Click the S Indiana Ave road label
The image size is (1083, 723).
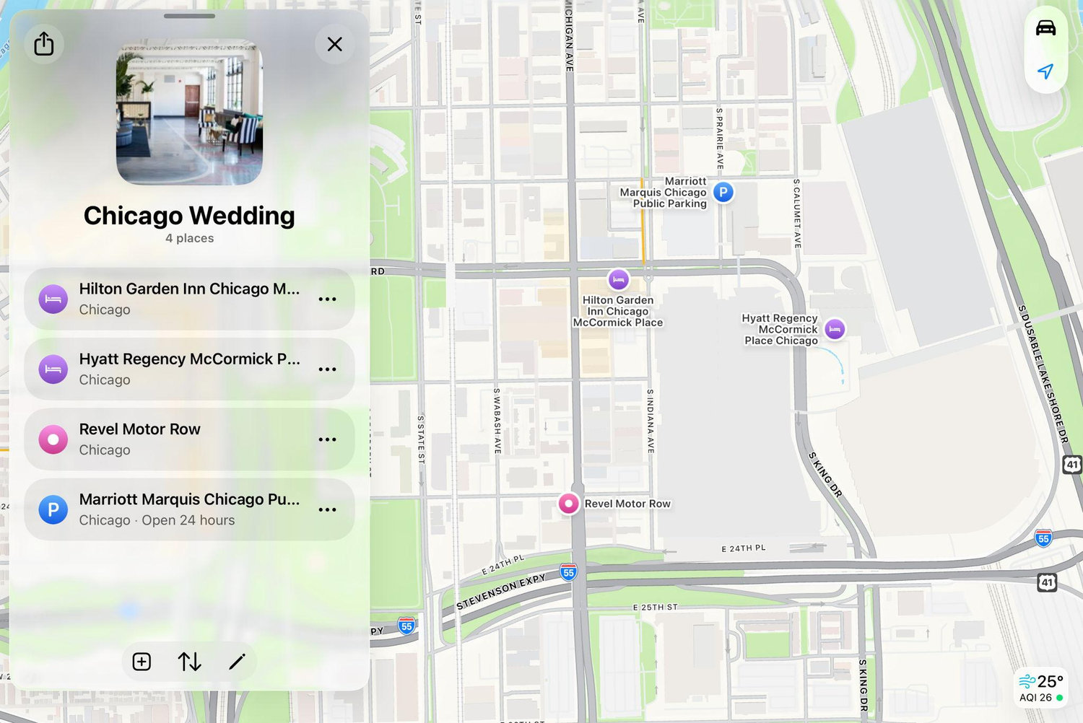[651, 421]
